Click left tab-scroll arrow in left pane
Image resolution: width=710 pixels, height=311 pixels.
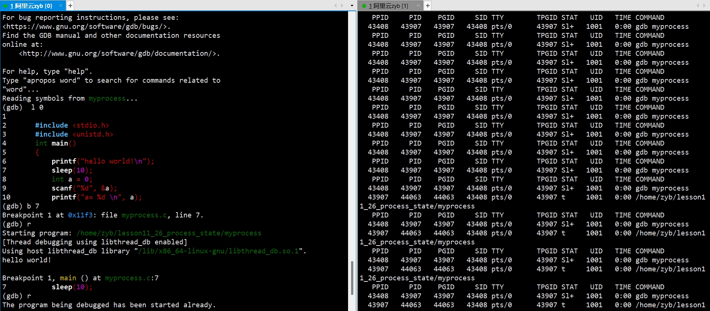(x=336, y=6)
